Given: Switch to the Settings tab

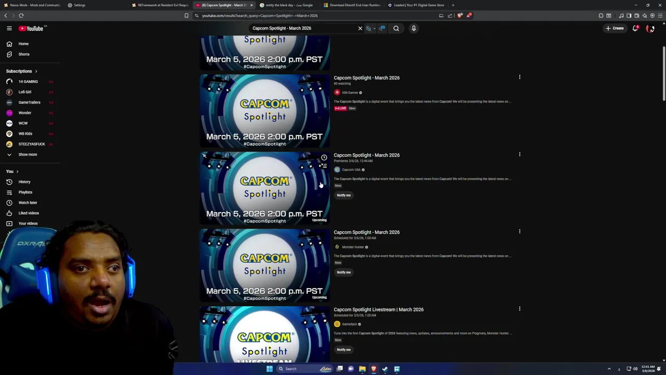Looking at the screenshot, I should [x=96, y=5].
